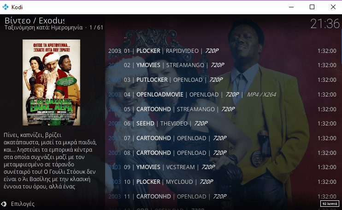Open source 06 SEEHD THEVIDEO
342x210 pixels.
[223, 124]
